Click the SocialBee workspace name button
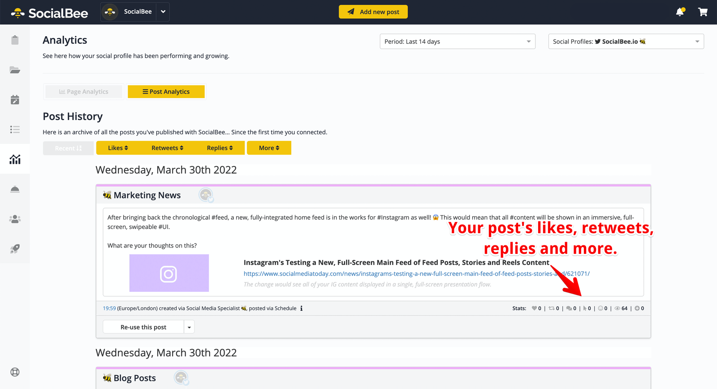The width and height of the screenshot is (717, 389). 138,12
